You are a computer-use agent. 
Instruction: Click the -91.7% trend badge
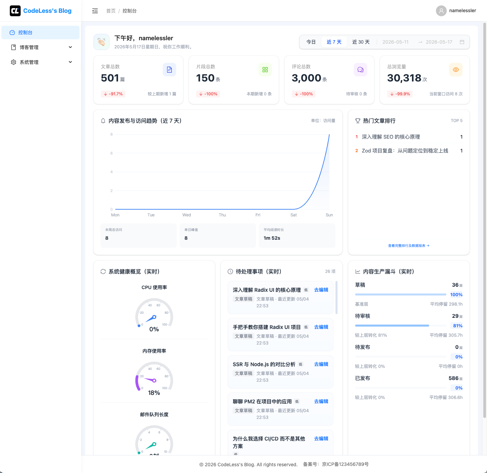[113, 94]
